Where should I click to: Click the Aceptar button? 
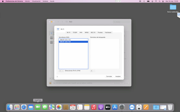click(x=118, y=76)
